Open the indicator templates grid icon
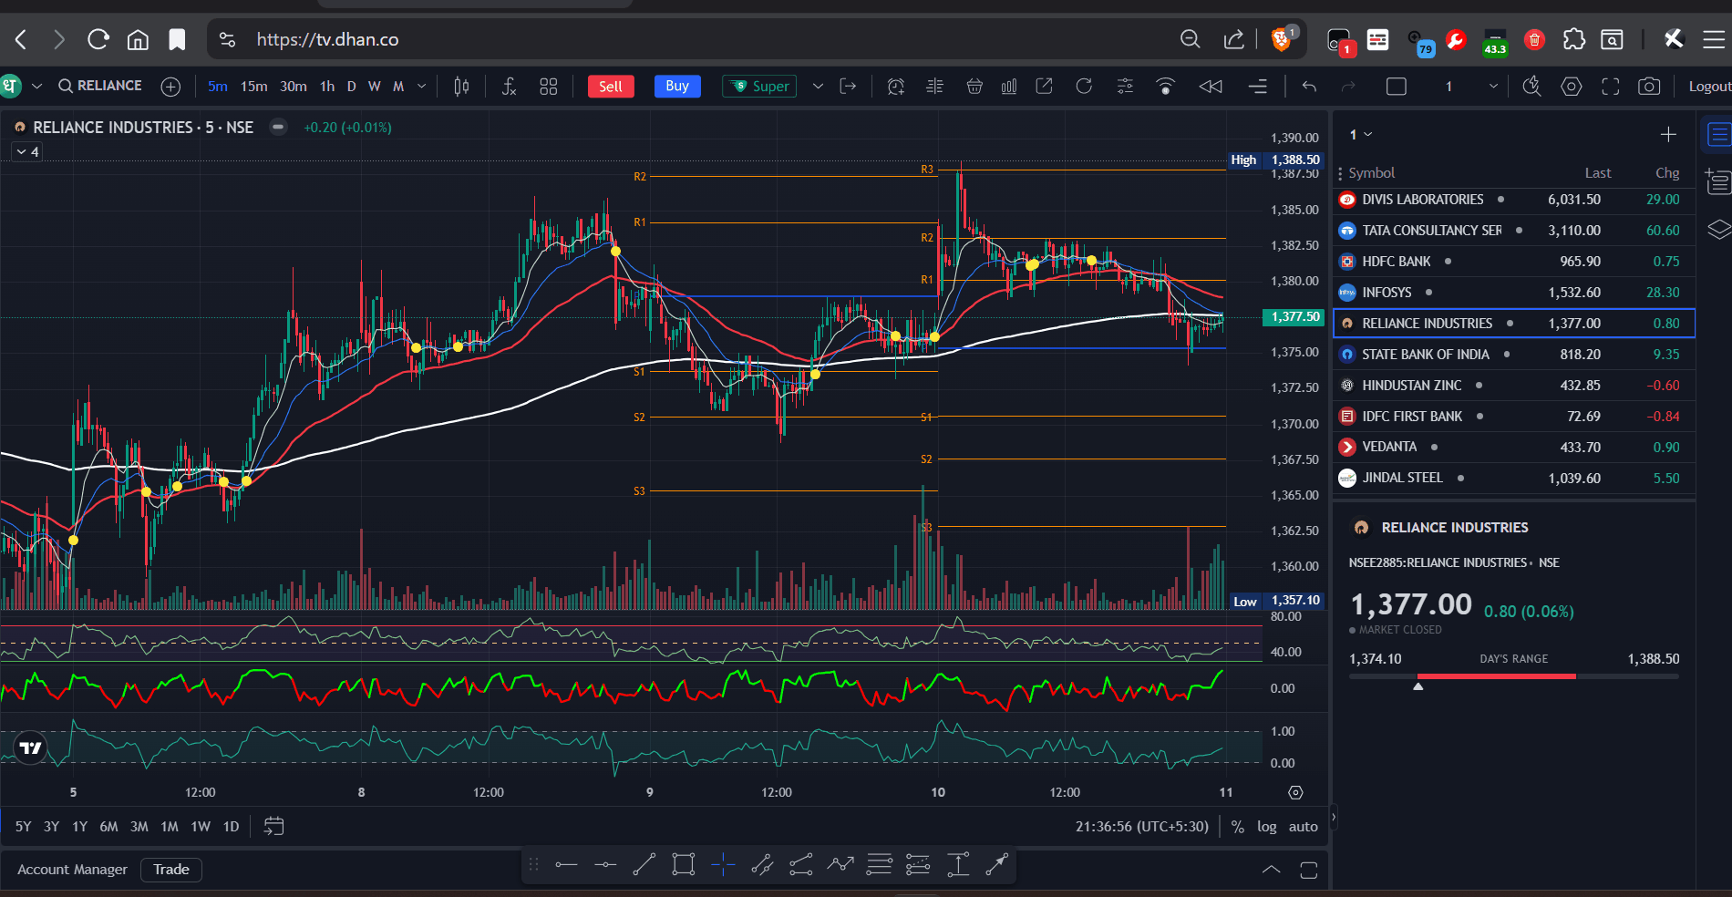 click(548, 87)
